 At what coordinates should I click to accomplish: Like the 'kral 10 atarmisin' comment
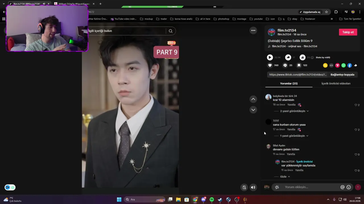[x=356, y=105]
